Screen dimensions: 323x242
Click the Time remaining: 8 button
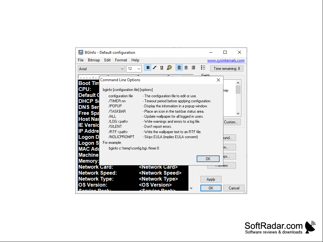tap(227, 69)
